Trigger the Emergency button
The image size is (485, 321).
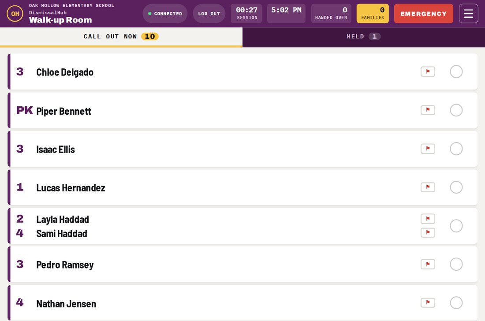pos(423,14)
